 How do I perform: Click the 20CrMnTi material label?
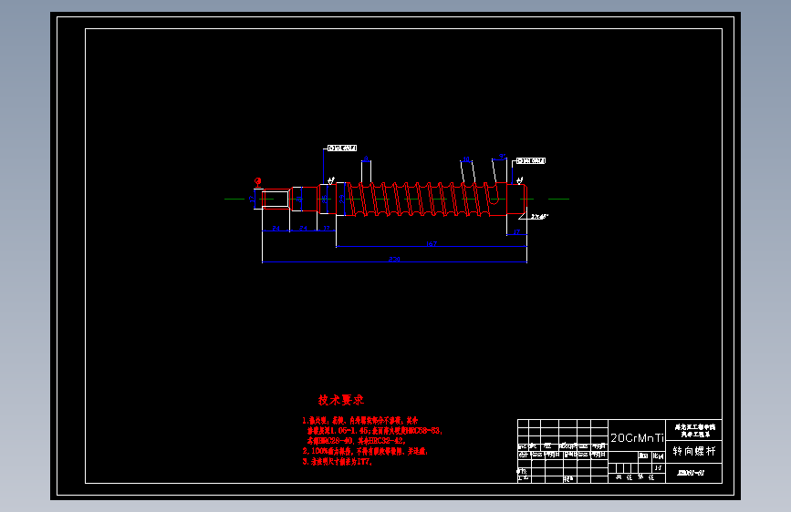pyautogui.click(x=637, y=438)
